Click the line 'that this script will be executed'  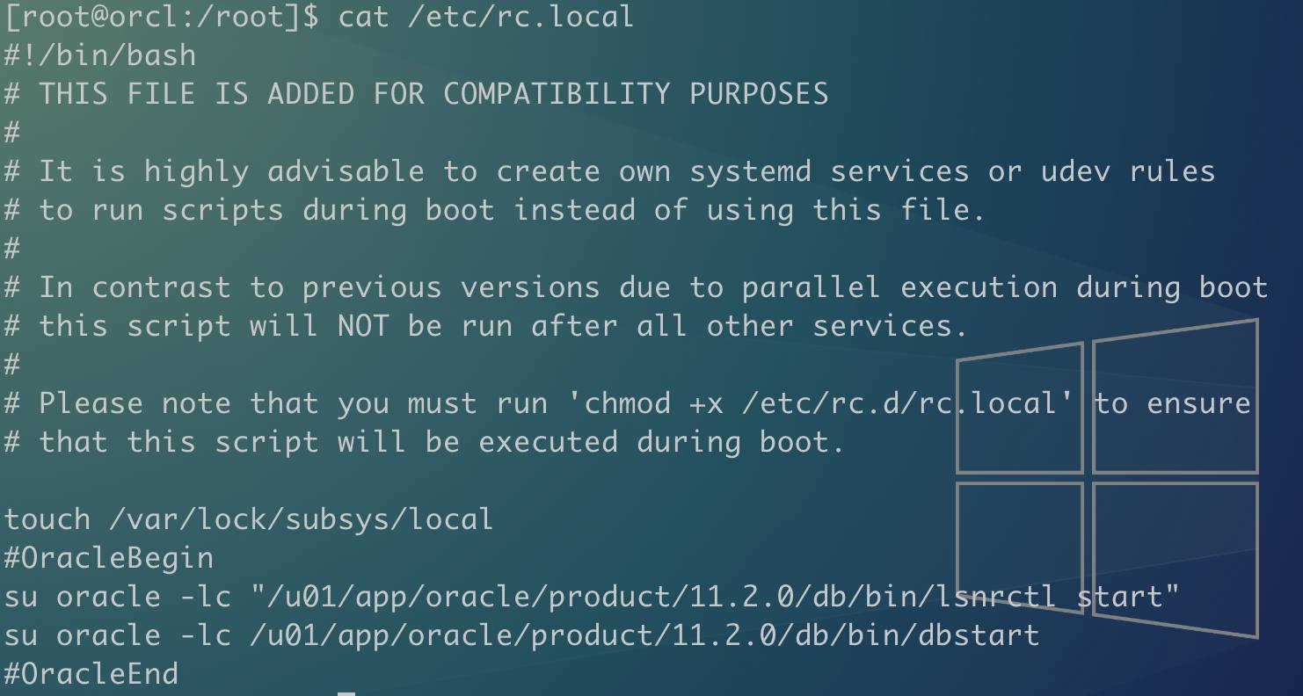point(424,442)
